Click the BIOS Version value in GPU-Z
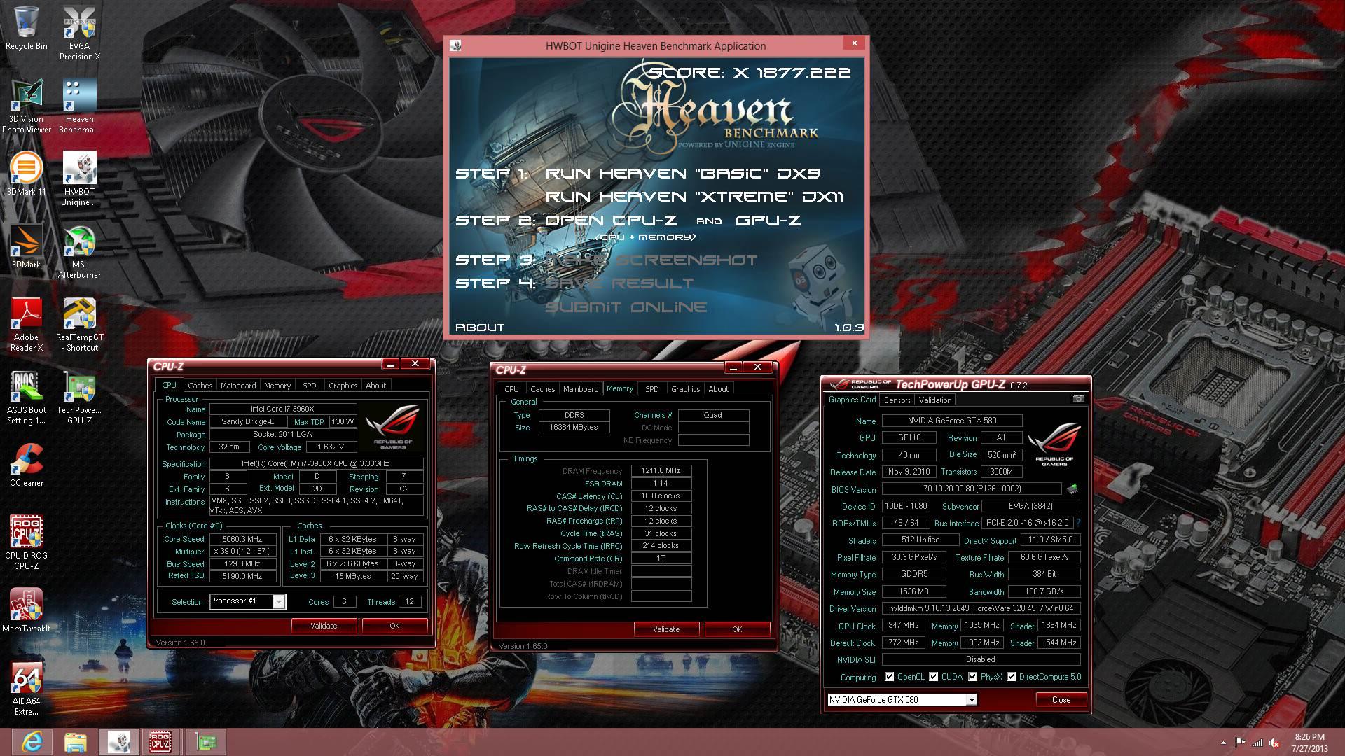The image size is (1345, 756). click(972, 489)
